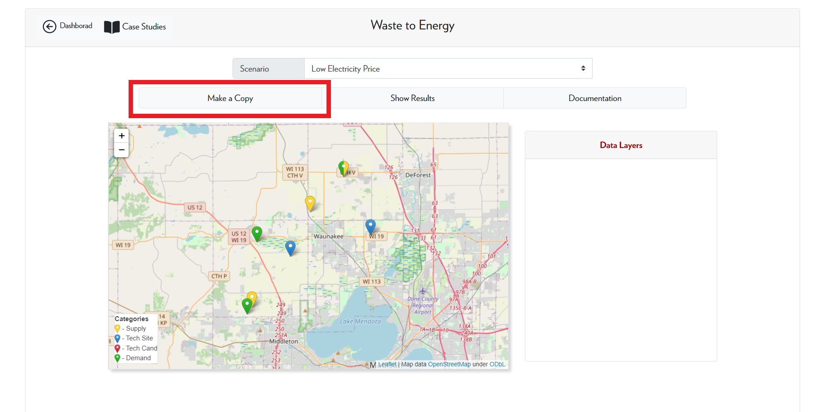Follow the Leaflet attribution link
The image size is (833, 412).
click(x=387, y=365)
